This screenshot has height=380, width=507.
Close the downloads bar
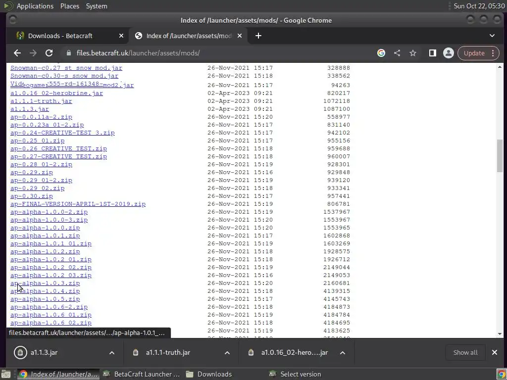495,352
